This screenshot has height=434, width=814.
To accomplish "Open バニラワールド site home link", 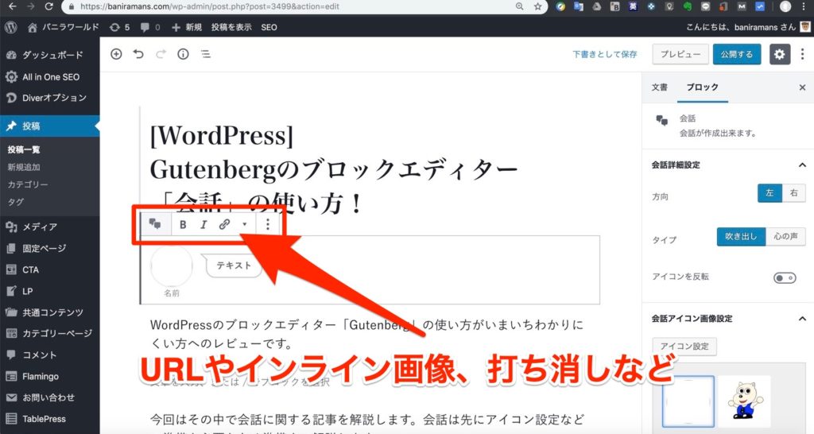I will coord(63,27).
